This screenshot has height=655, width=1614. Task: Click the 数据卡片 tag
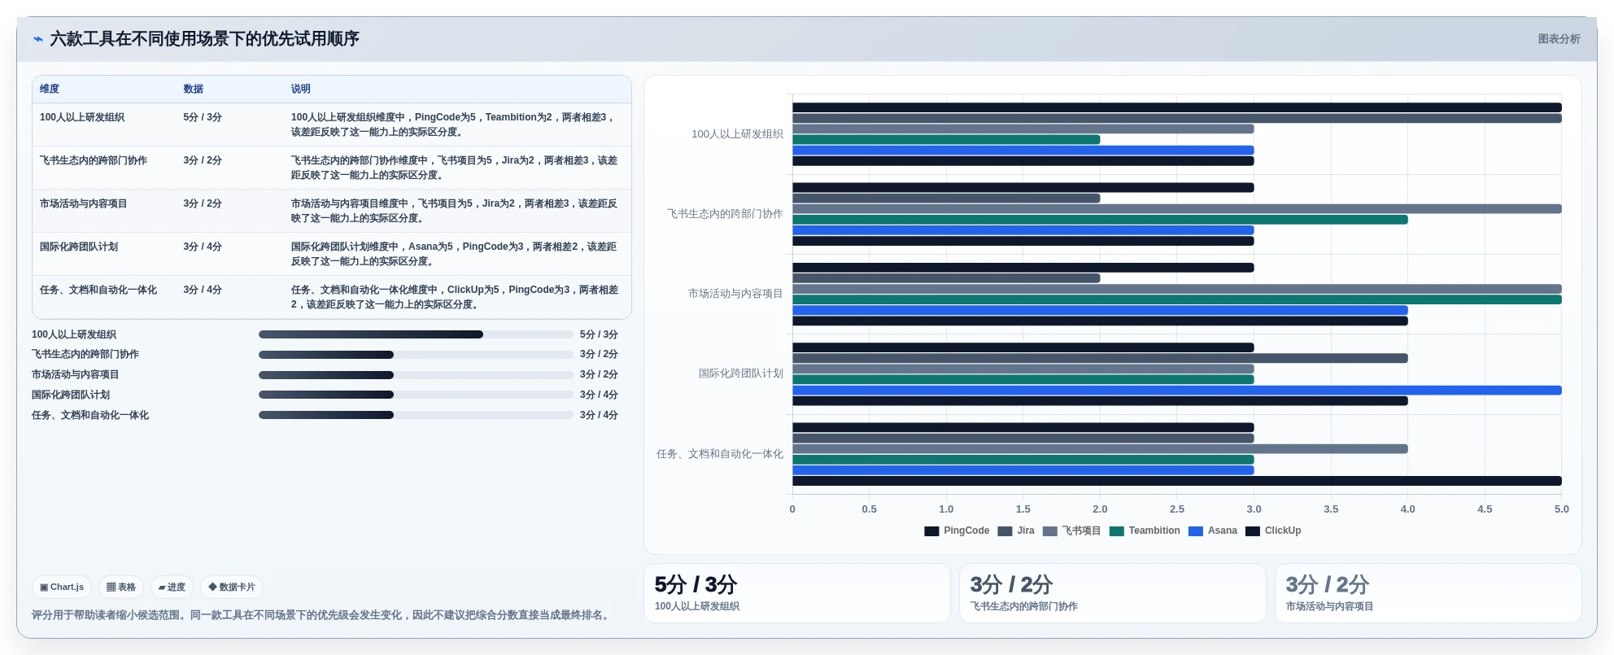(x=232, y=587)
